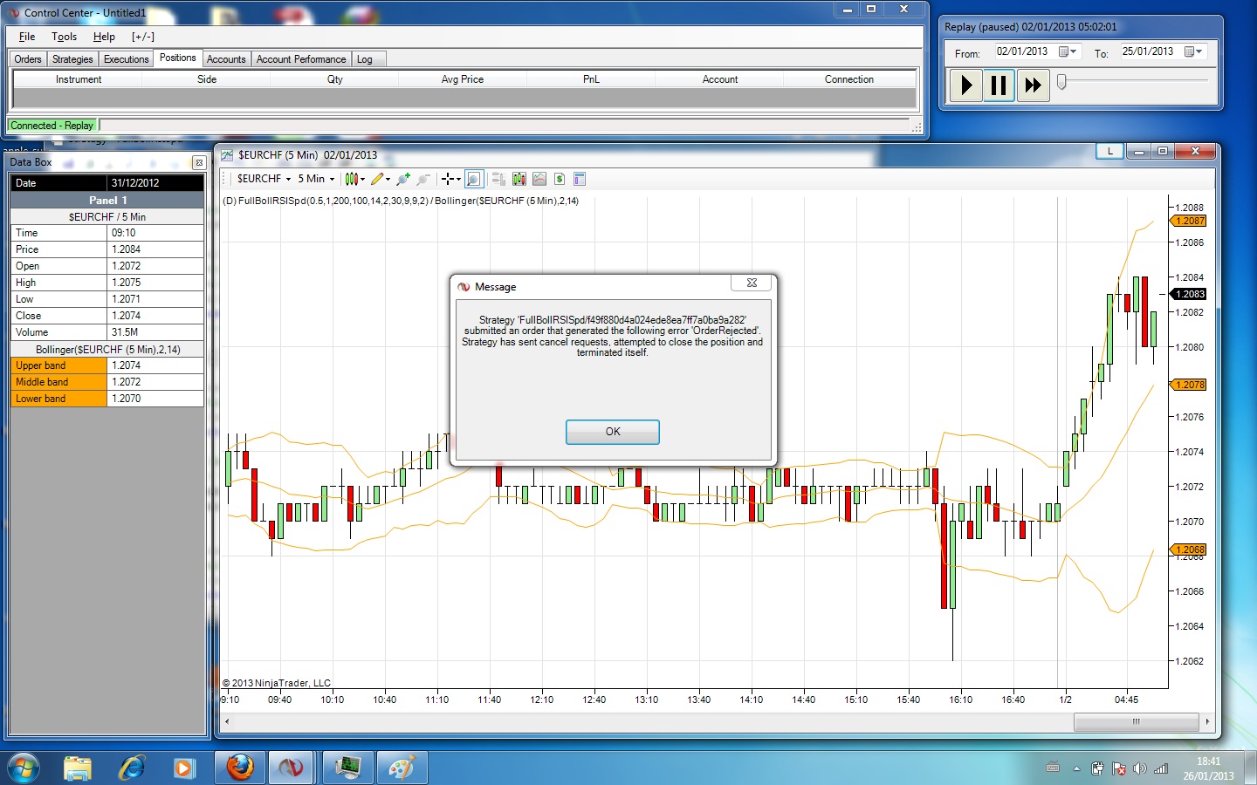Click the Middle band row in Data Box
Image resolution: width=1257 pixels, height=785 pixels.
107,382
